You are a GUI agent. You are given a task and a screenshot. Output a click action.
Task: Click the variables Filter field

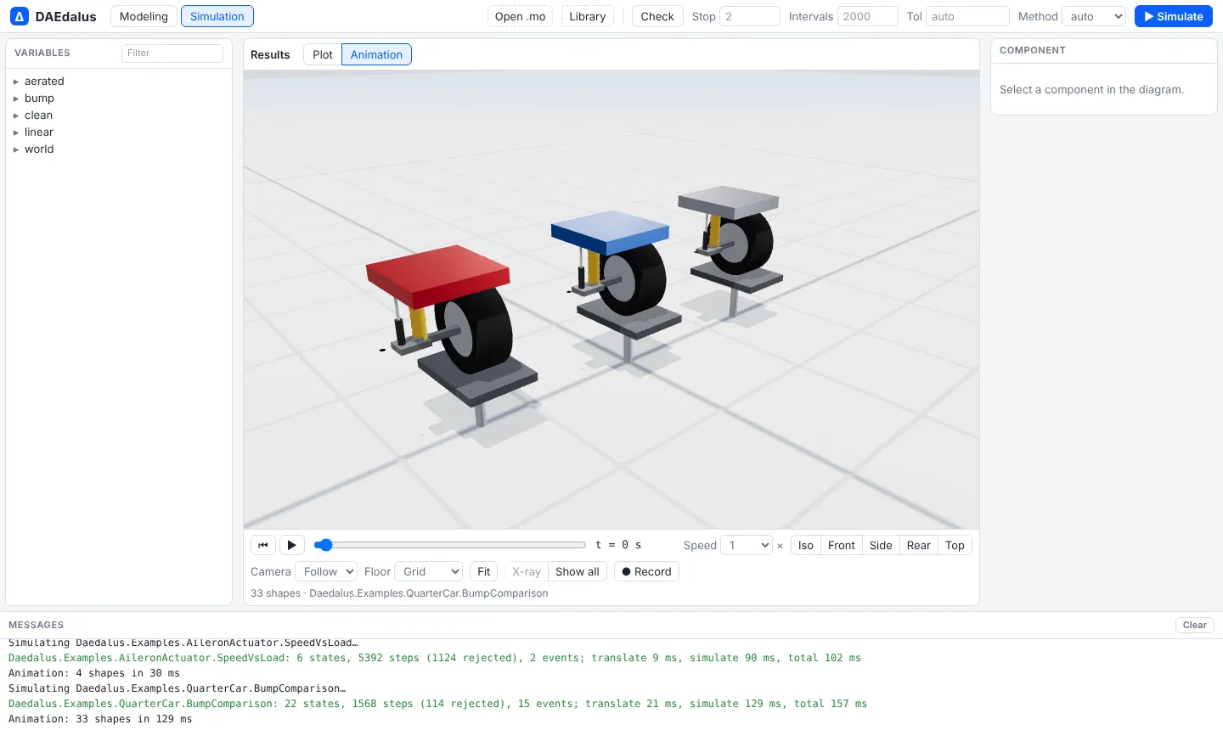click(x=172, y=53)
